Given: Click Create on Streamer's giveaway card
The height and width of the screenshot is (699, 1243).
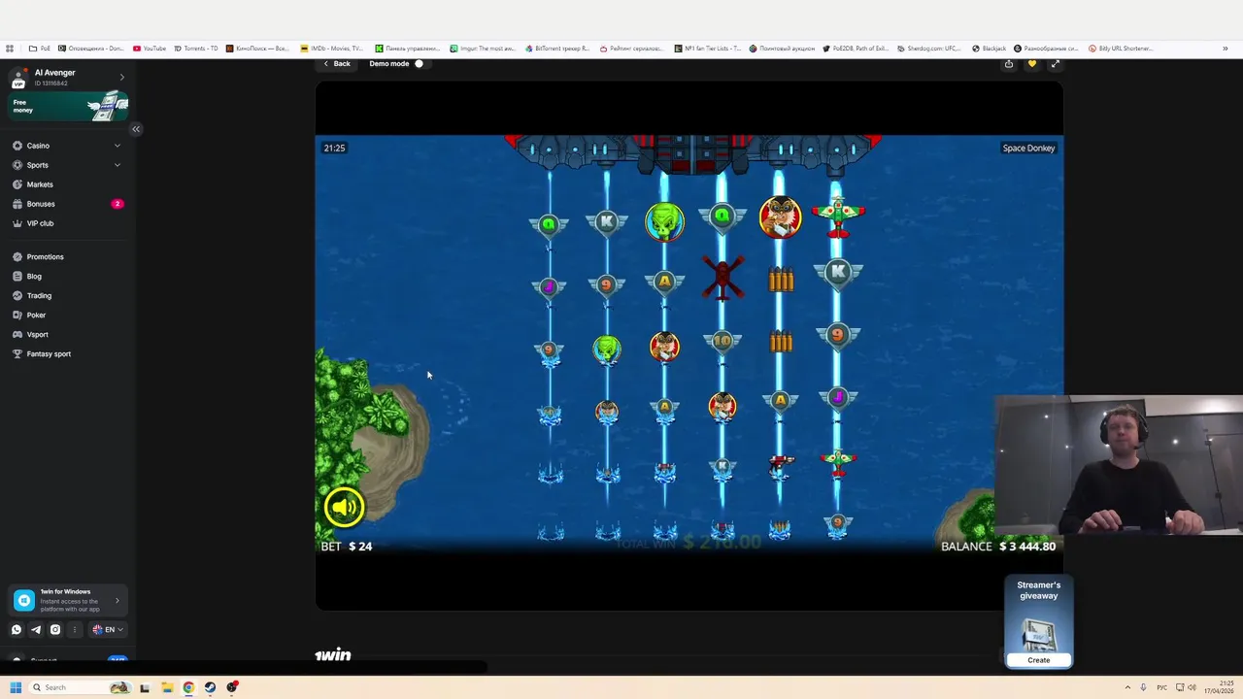Looking at the screenshot, I should point(1038,660).
